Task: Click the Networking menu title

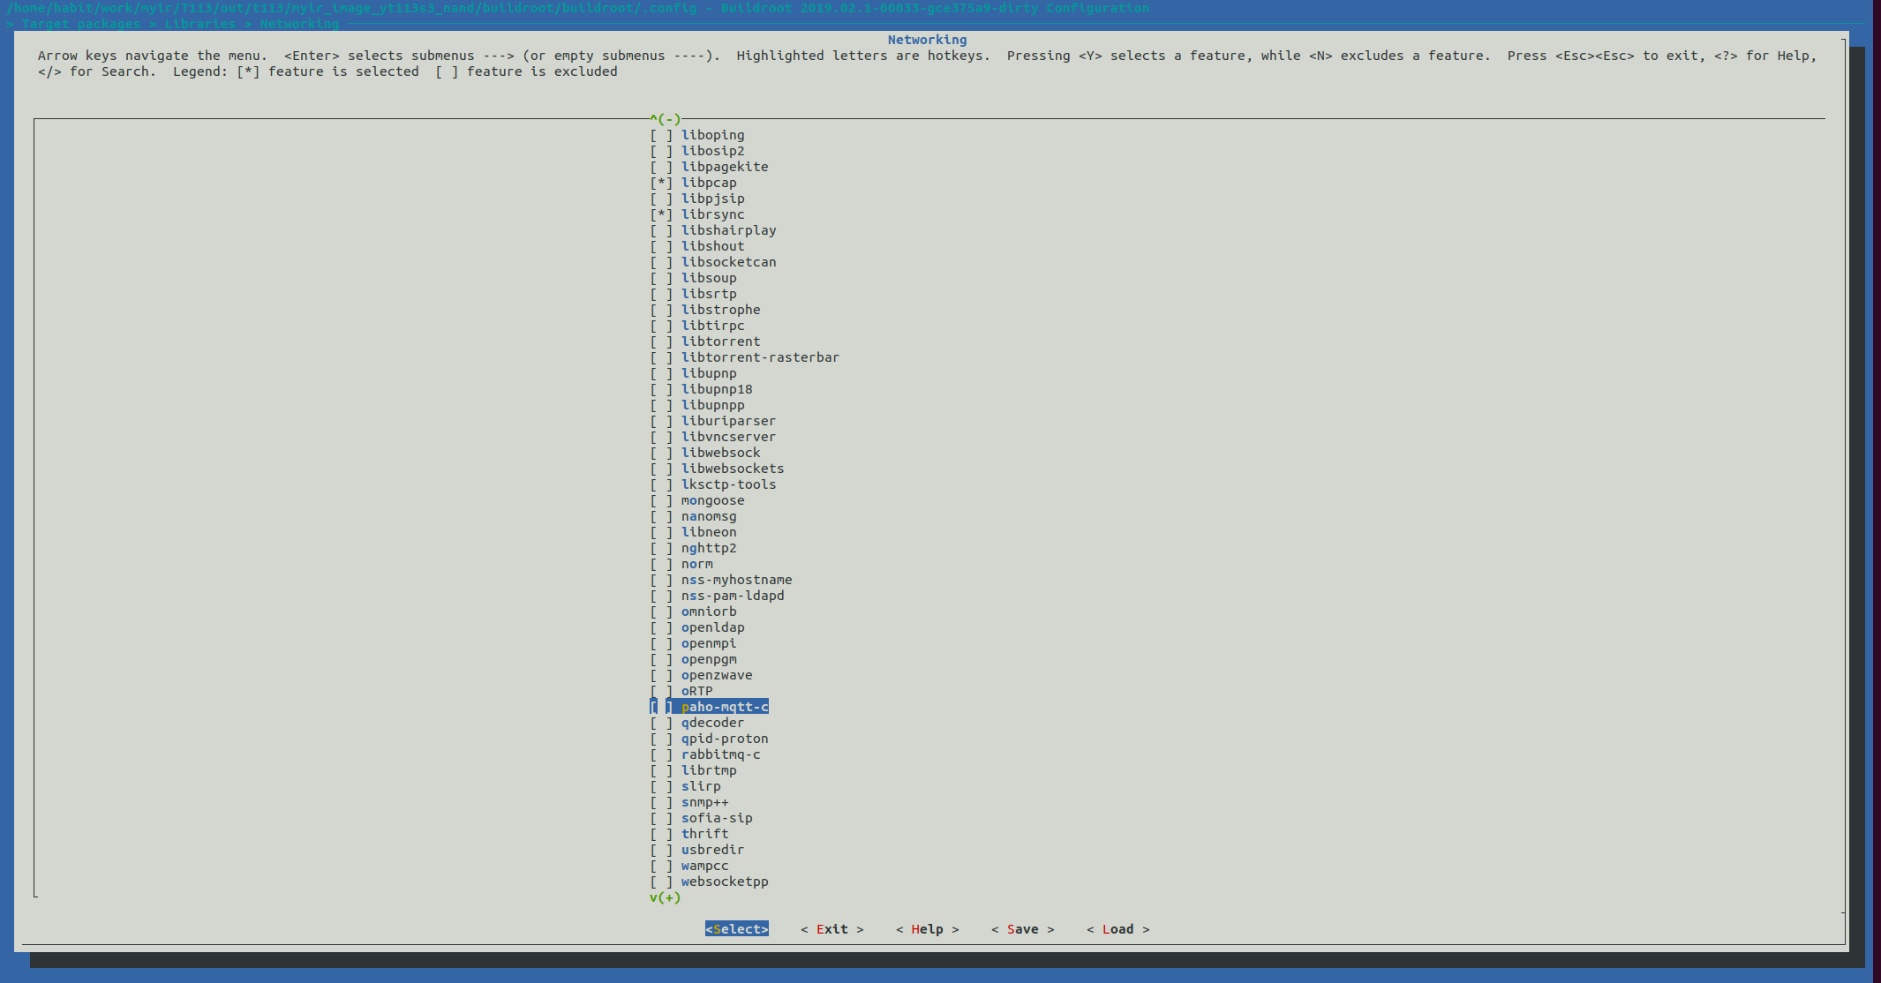Action: click(927, 40)
